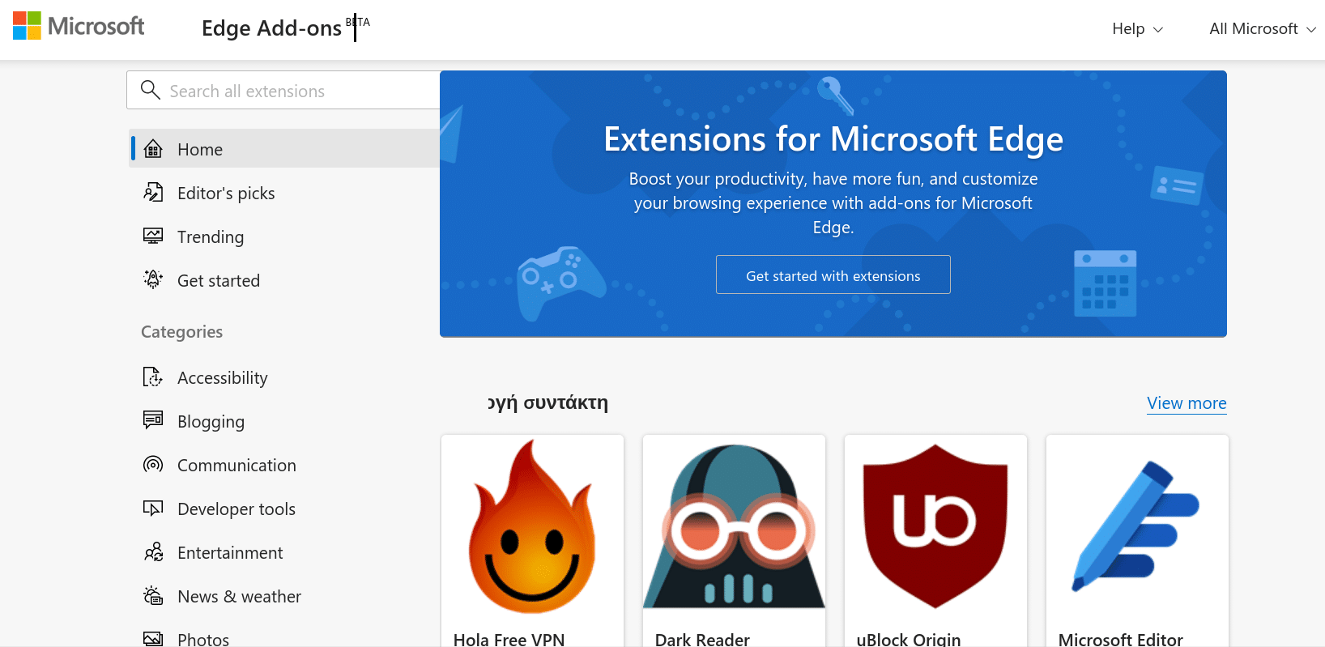Click the Photos category icon
This screenshot has width=1325, height=647.
coord(153,639)
